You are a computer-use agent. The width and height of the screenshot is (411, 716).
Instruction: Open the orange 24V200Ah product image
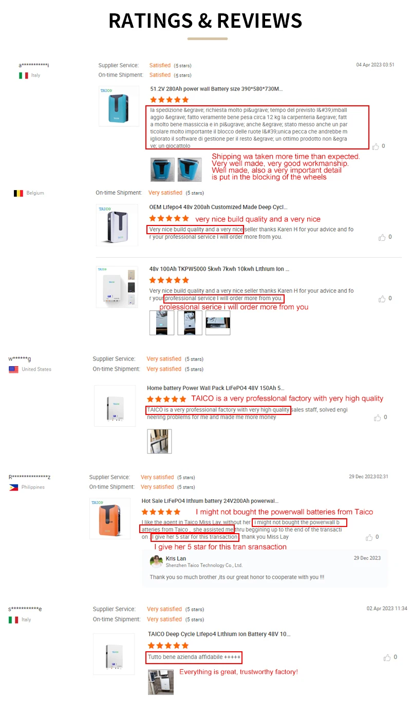(110, 518)
